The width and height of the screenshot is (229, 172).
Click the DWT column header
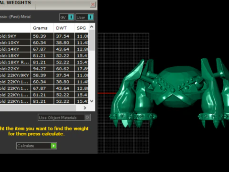pos(64,28)
